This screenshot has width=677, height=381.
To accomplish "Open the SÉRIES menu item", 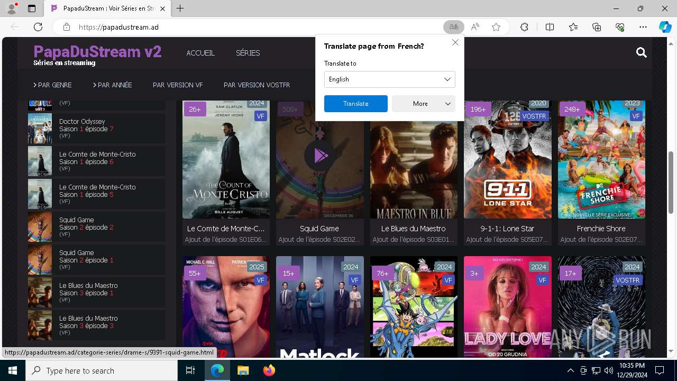I will coord(248,53).
